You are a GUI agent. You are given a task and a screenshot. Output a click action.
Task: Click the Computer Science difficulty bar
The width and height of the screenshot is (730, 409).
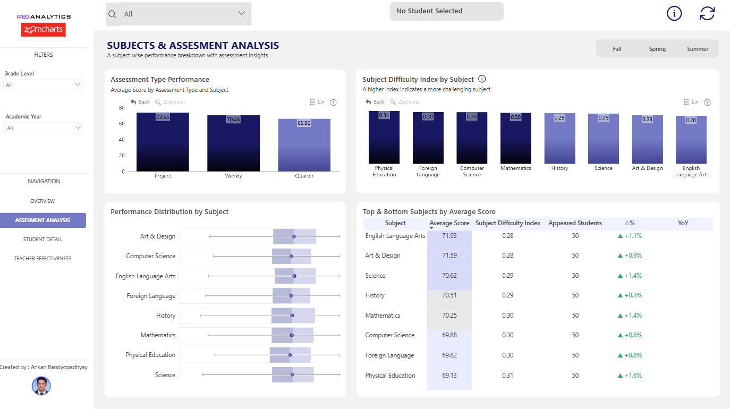[472, 138]
